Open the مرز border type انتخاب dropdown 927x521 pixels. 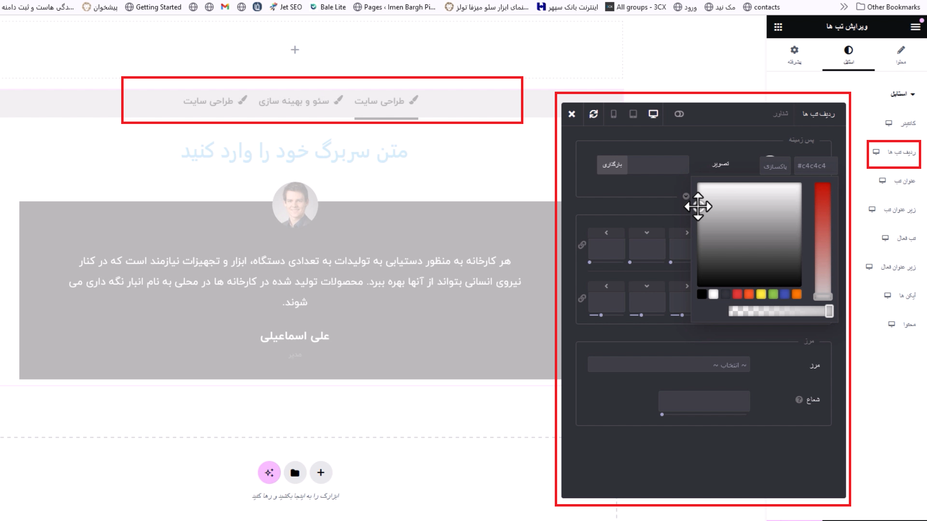coord(669,365)
